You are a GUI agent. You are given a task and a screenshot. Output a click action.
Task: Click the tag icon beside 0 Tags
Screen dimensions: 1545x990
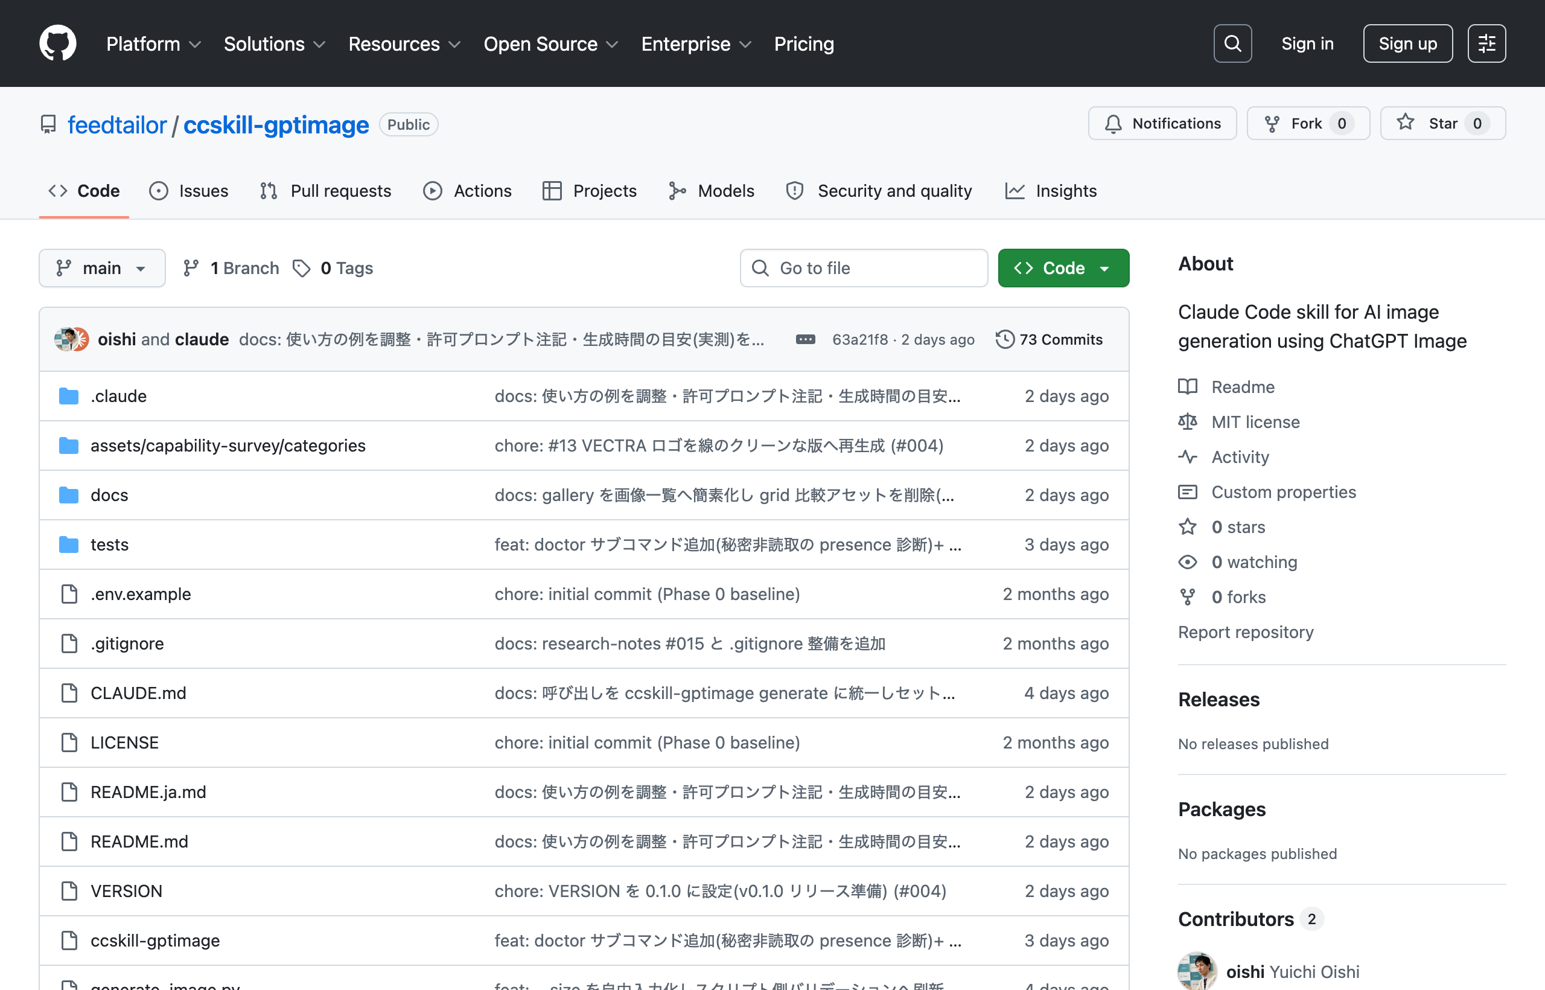coord(301,268)
